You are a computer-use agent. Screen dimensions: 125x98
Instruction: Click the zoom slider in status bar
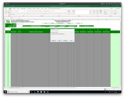(x=114, y=89)
